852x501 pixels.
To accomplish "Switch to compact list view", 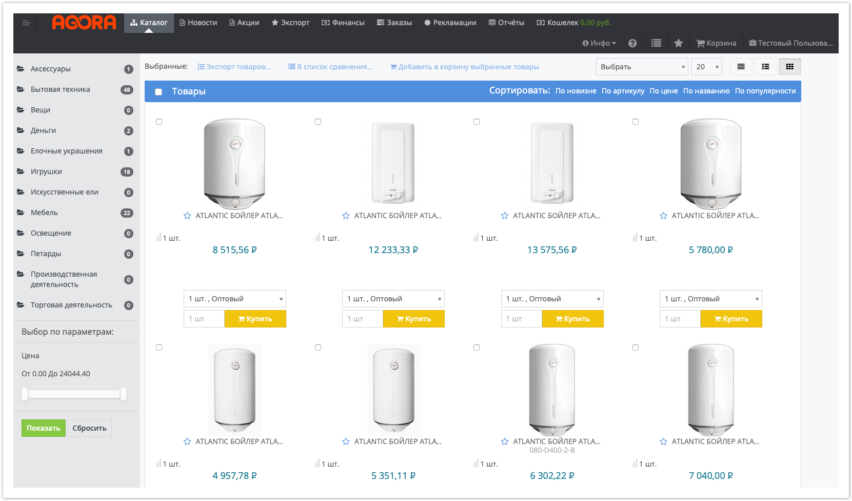I will pyautogui.click(x=741, y=67).
